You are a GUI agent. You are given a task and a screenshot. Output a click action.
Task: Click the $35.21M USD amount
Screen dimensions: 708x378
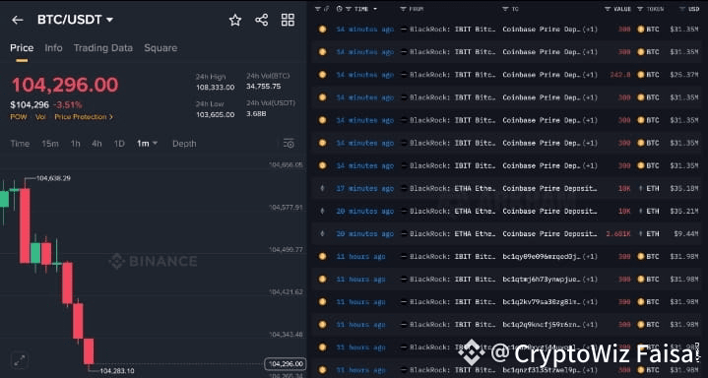(x=684, y=211)
